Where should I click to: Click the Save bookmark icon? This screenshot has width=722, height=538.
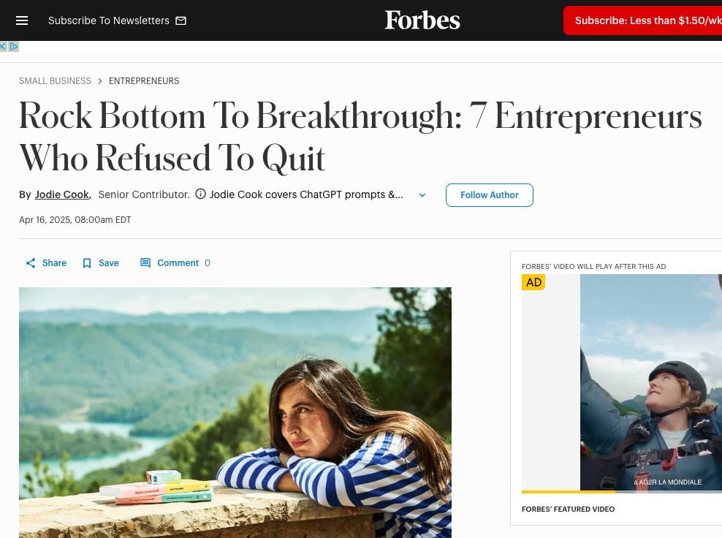(87, 263)
